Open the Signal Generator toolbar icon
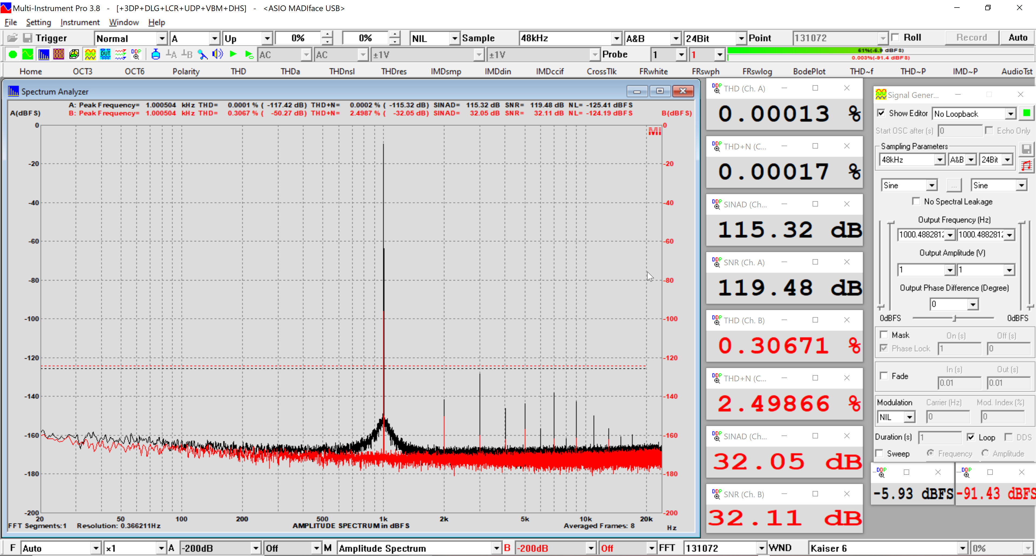The width and height of the screenshot is (1036, 556). 90,54
